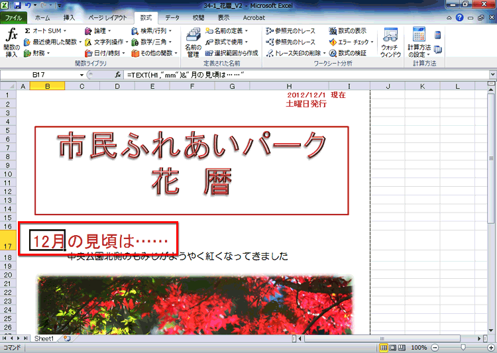Viewport: 497px width, 353px height.
Task: Open the Financial (財務) functions list
Action: [x=37, y=53]
